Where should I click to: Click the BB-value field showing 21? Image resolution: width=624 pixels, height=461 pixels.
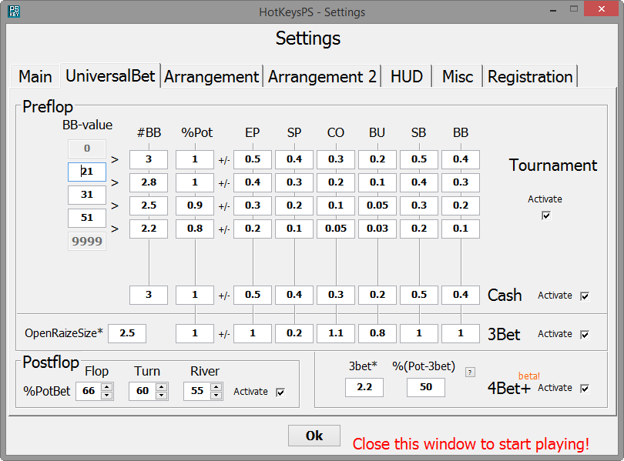click(x=87, y=172)
